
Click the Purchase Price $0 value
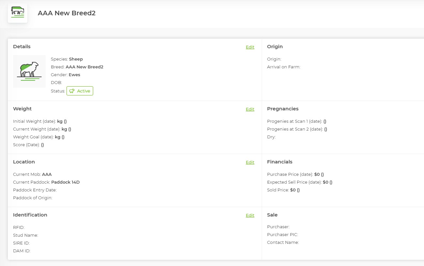[319, 175]
